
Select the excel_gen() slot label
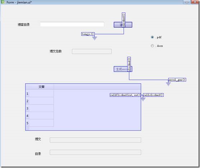[177, 80]
